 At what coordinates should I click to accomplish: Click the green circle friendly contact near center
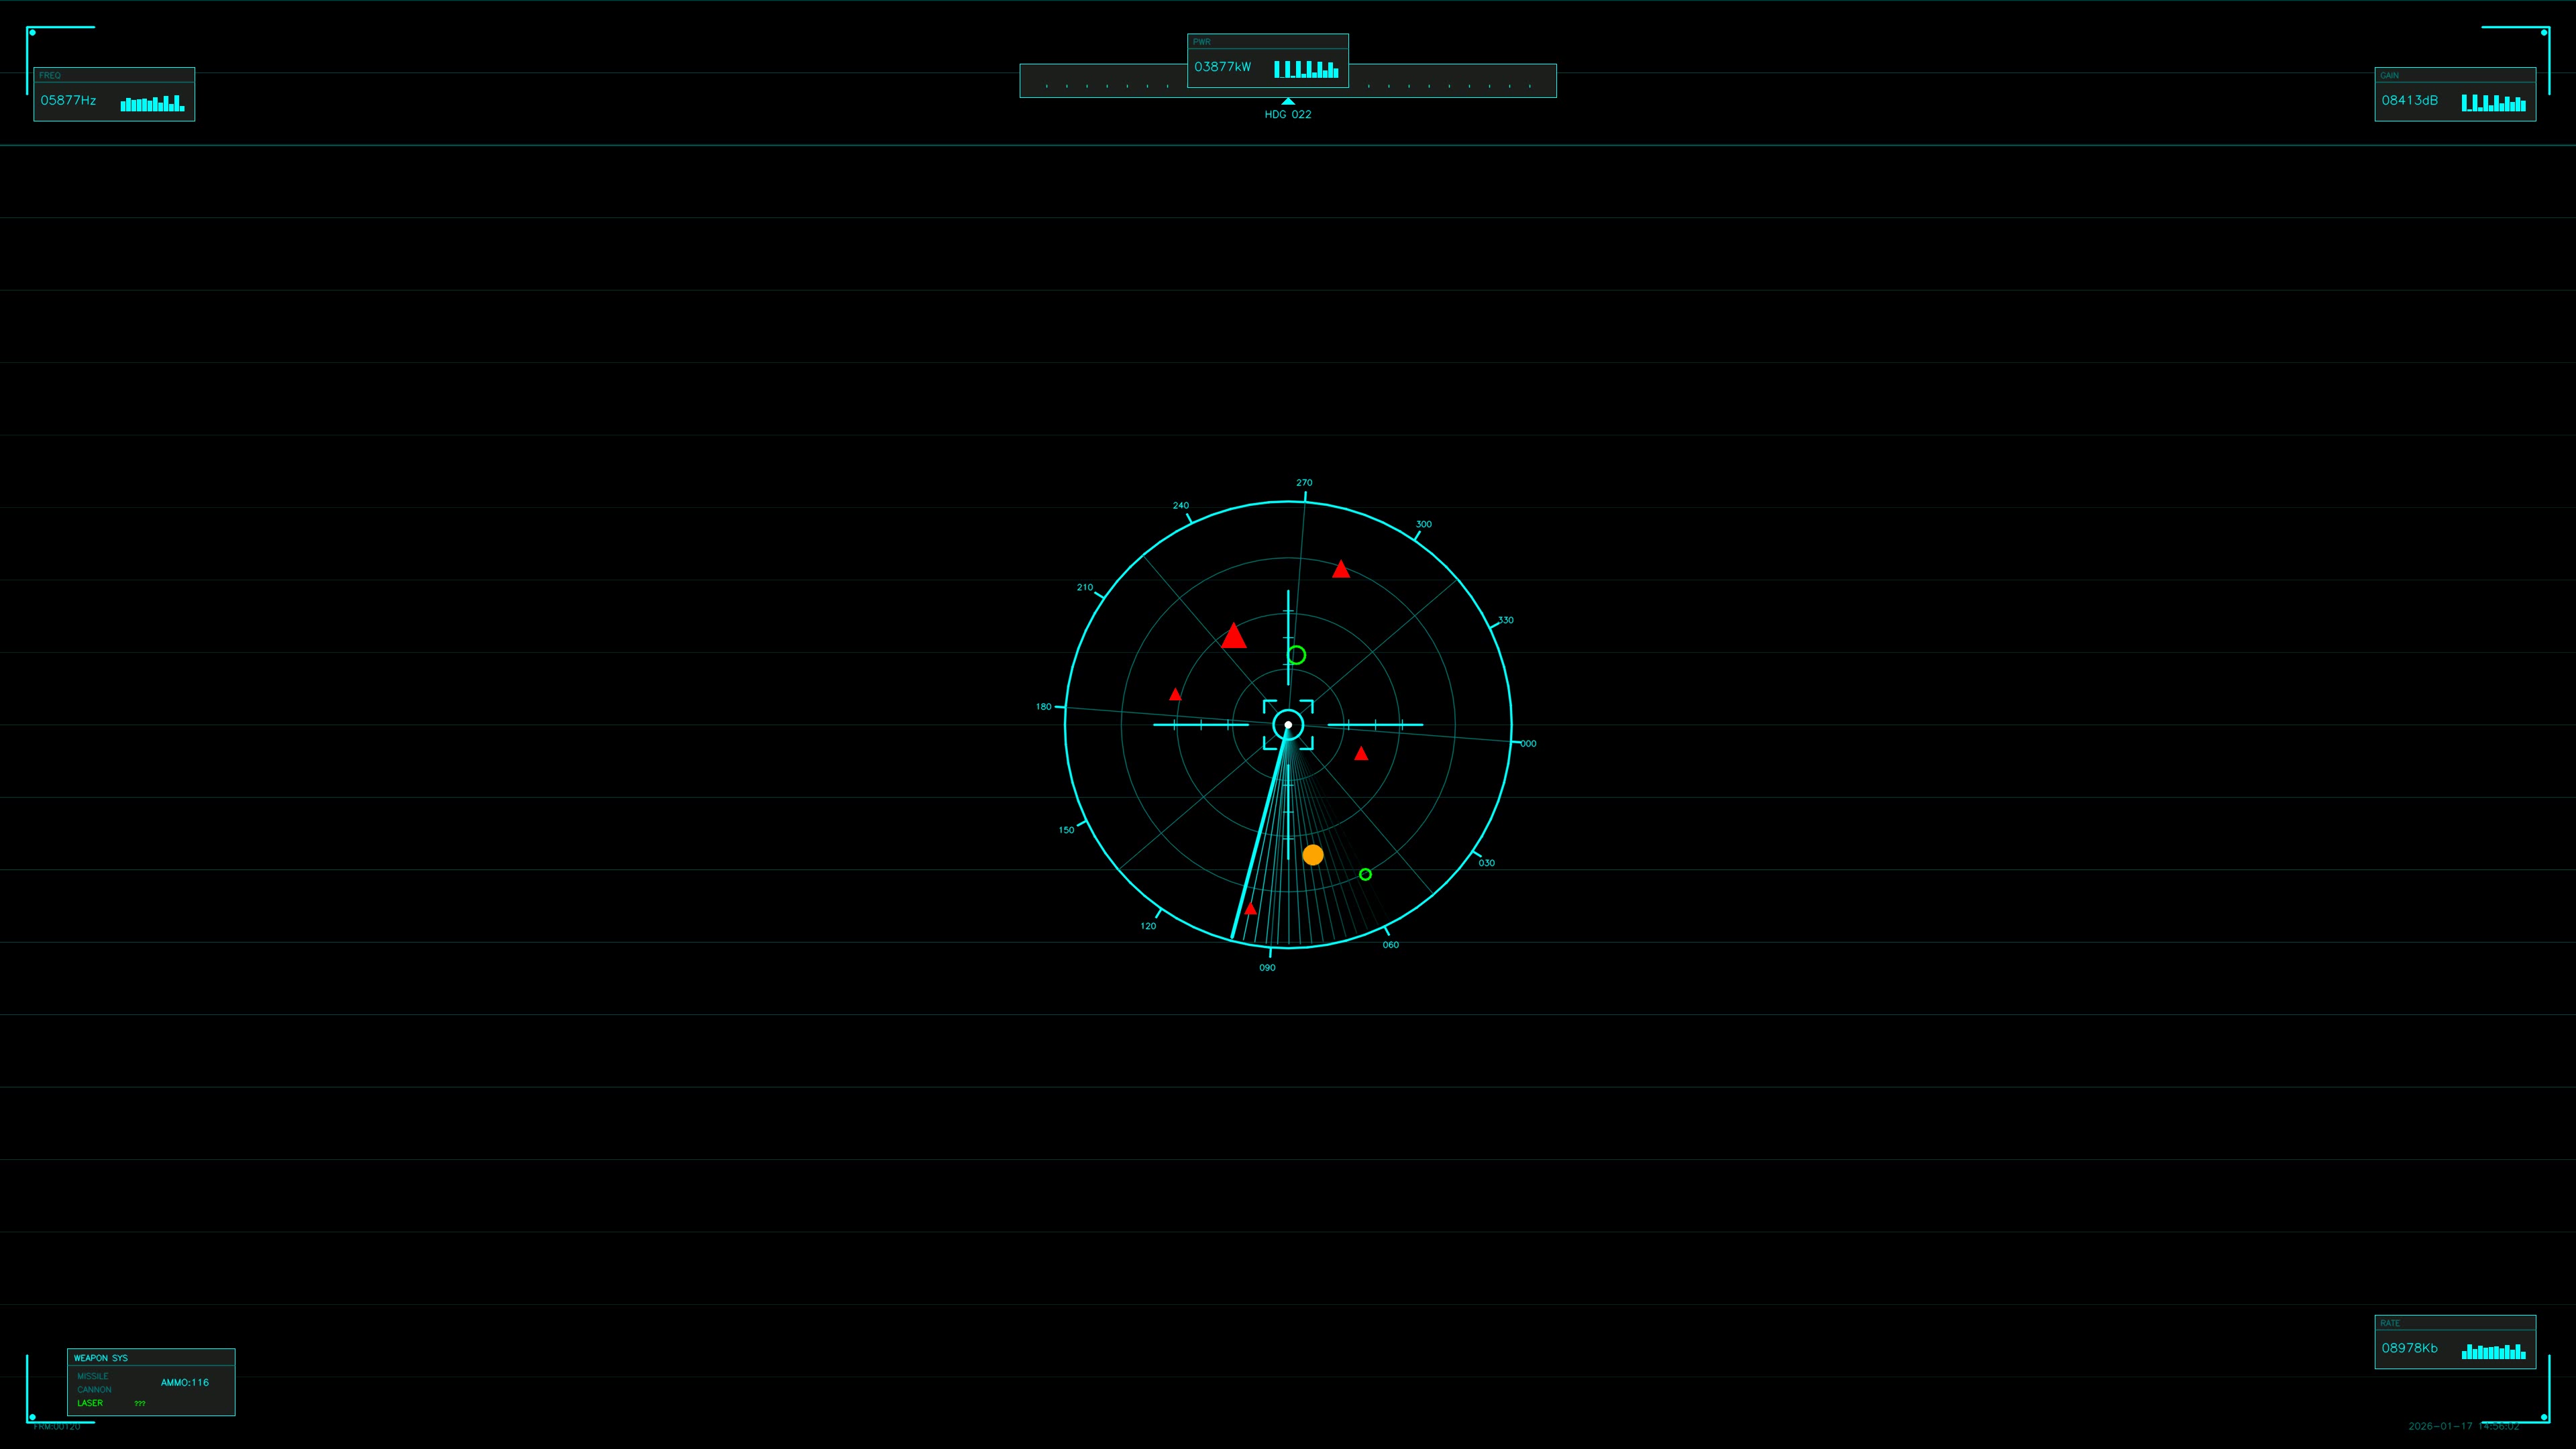click(1297, 654)
